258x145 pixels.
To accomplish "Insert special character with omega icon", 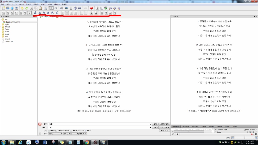I will (71, 8).
